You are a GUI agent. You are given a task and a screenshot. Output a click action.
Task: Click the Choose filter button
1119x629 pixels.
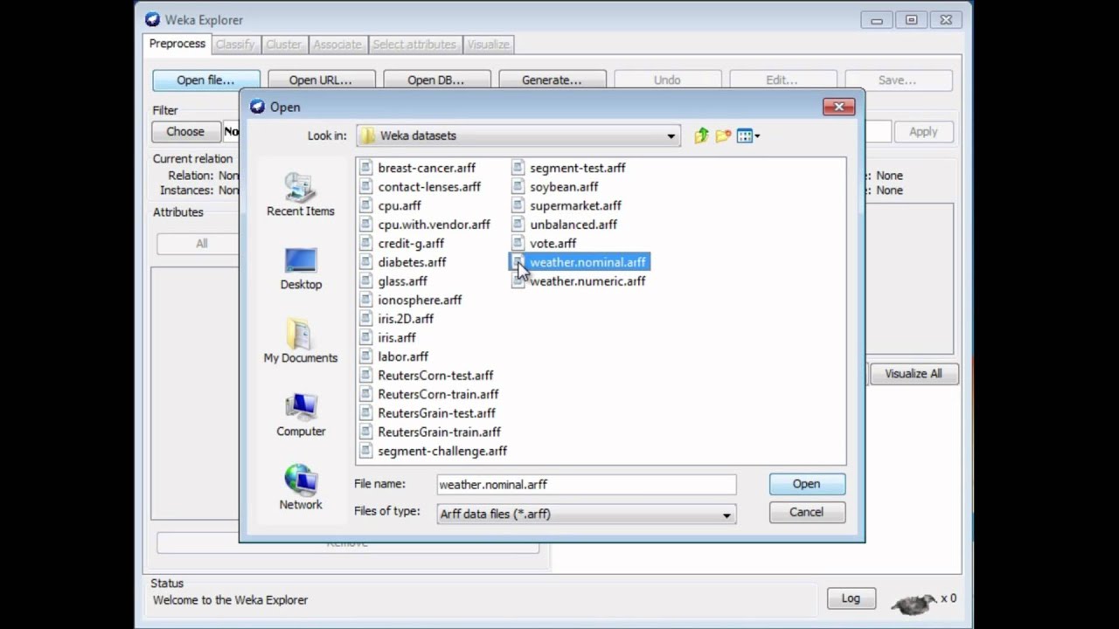pos(185,131)
